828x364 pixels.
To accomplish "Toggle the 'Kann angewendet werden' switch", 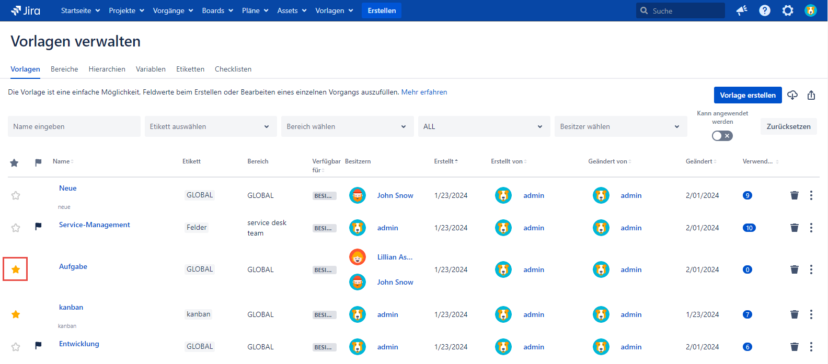I will pyautogui.click(x=722, y=136).
